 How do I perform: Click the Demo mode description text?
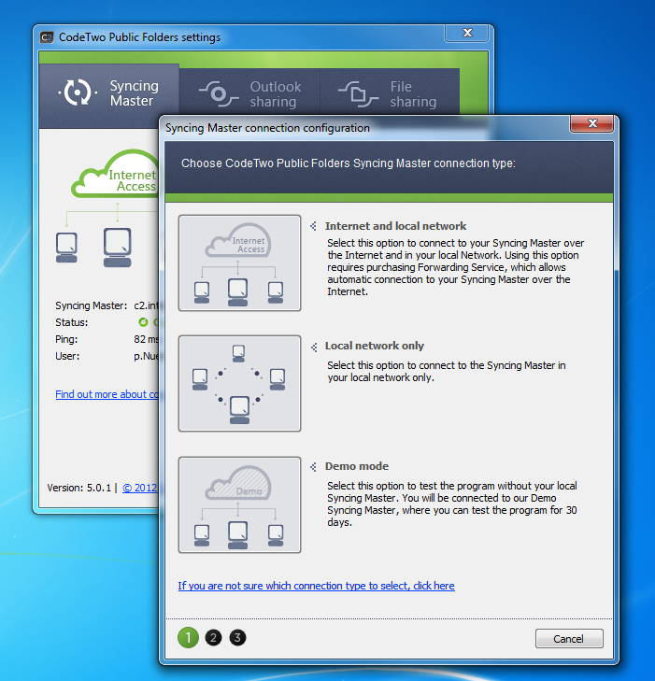[452, 504]
